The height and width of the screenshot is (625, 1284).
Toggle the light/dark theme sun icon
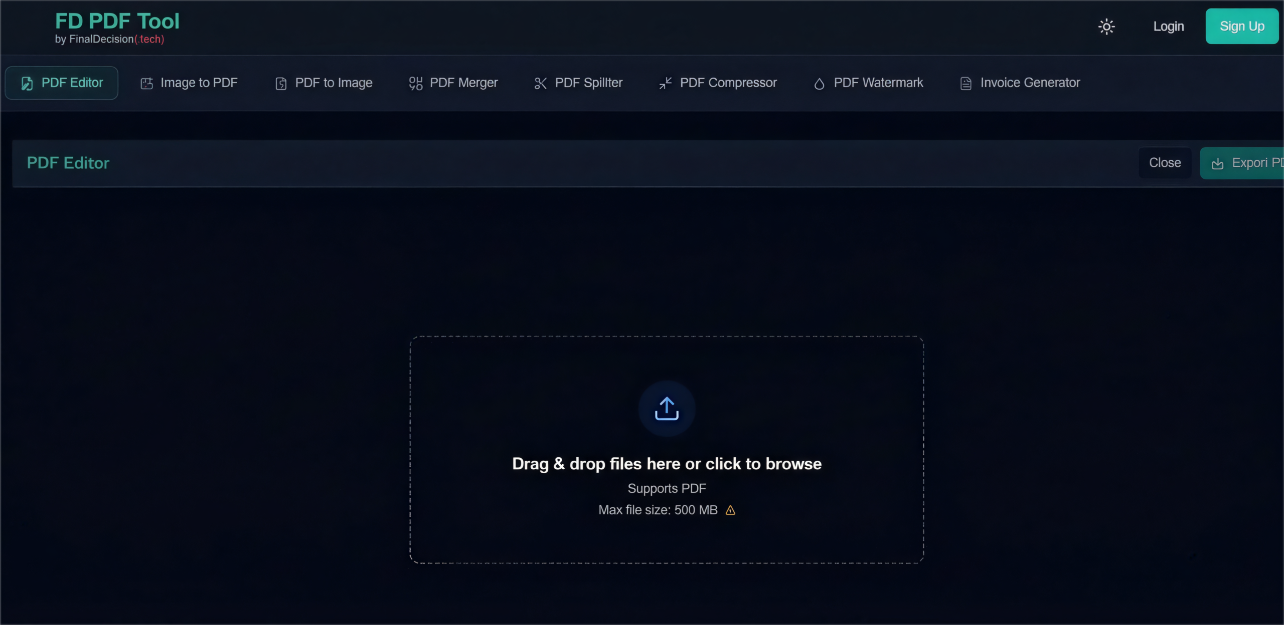tap(1106, 27)
